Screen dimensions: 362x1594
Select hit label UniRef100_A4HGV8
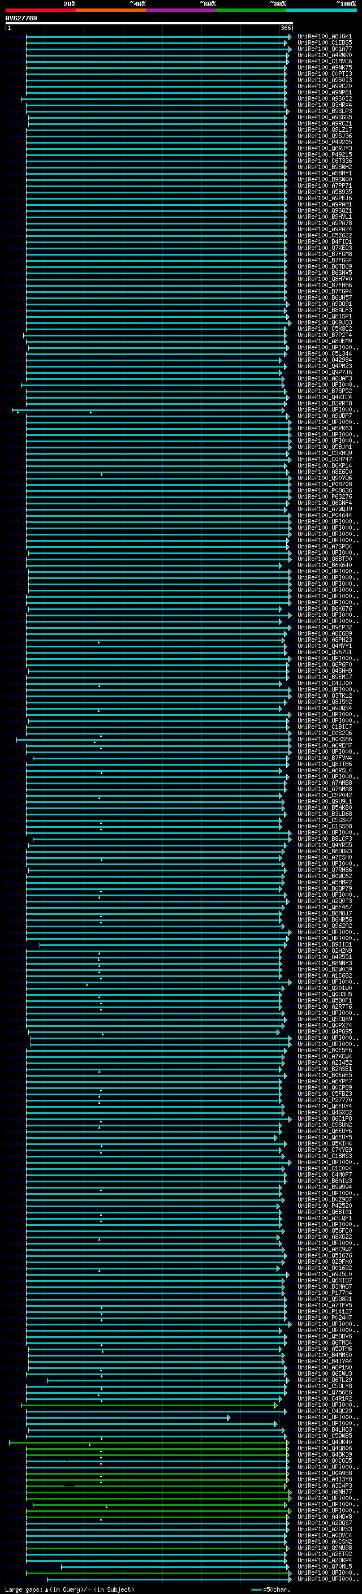click(325, 1517)
